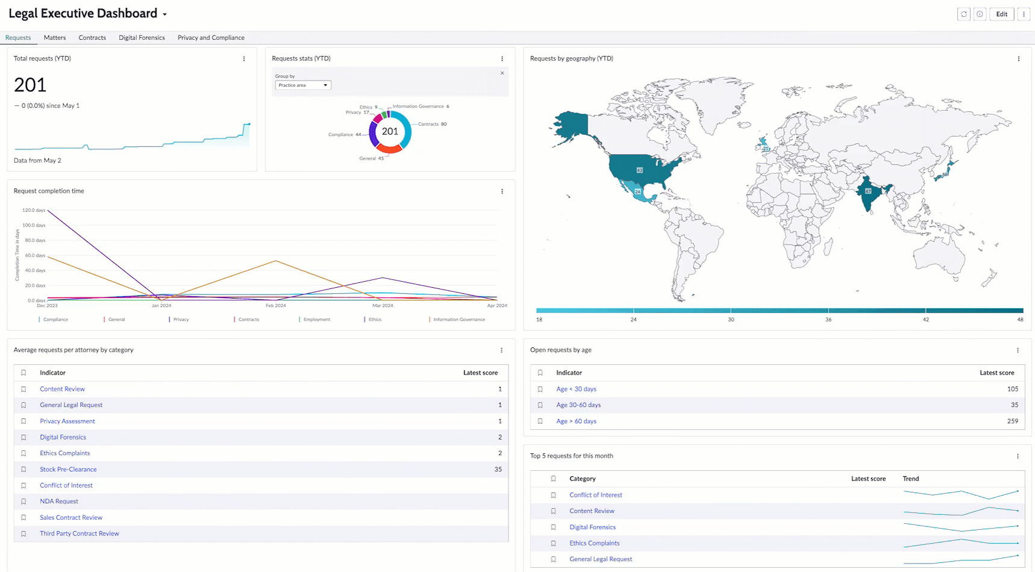This screenshot has width=1035, height=572.
Task: Toggle the Contracts legend series in line chart
Action: click(246, 320)
